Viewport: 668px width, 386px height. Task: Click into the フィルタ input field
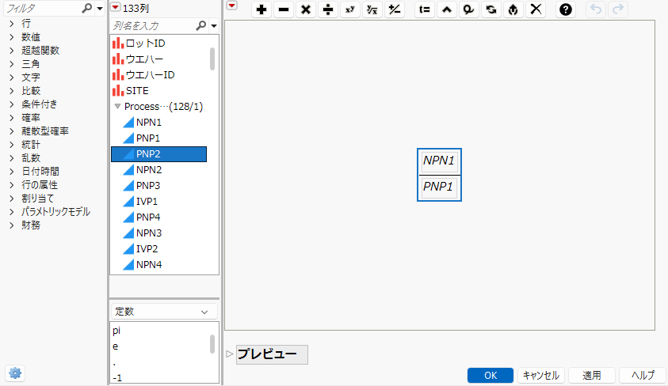point(43,8)
